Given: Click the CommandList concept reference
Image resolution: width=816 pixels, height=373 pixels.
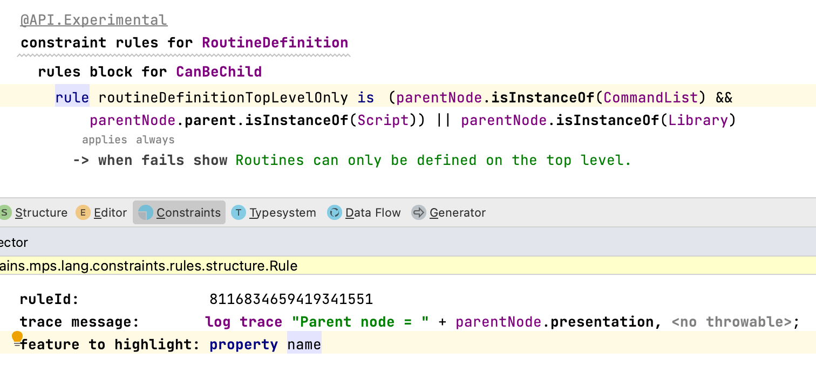Looking at the screenshot, I should pyautogui.click(x=651, y=98).
